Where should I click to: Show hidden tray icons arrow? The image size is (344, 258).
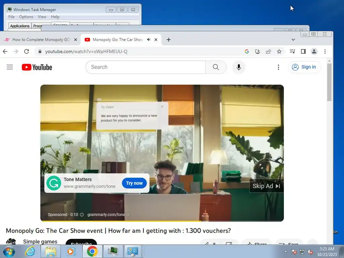[286, 252]
